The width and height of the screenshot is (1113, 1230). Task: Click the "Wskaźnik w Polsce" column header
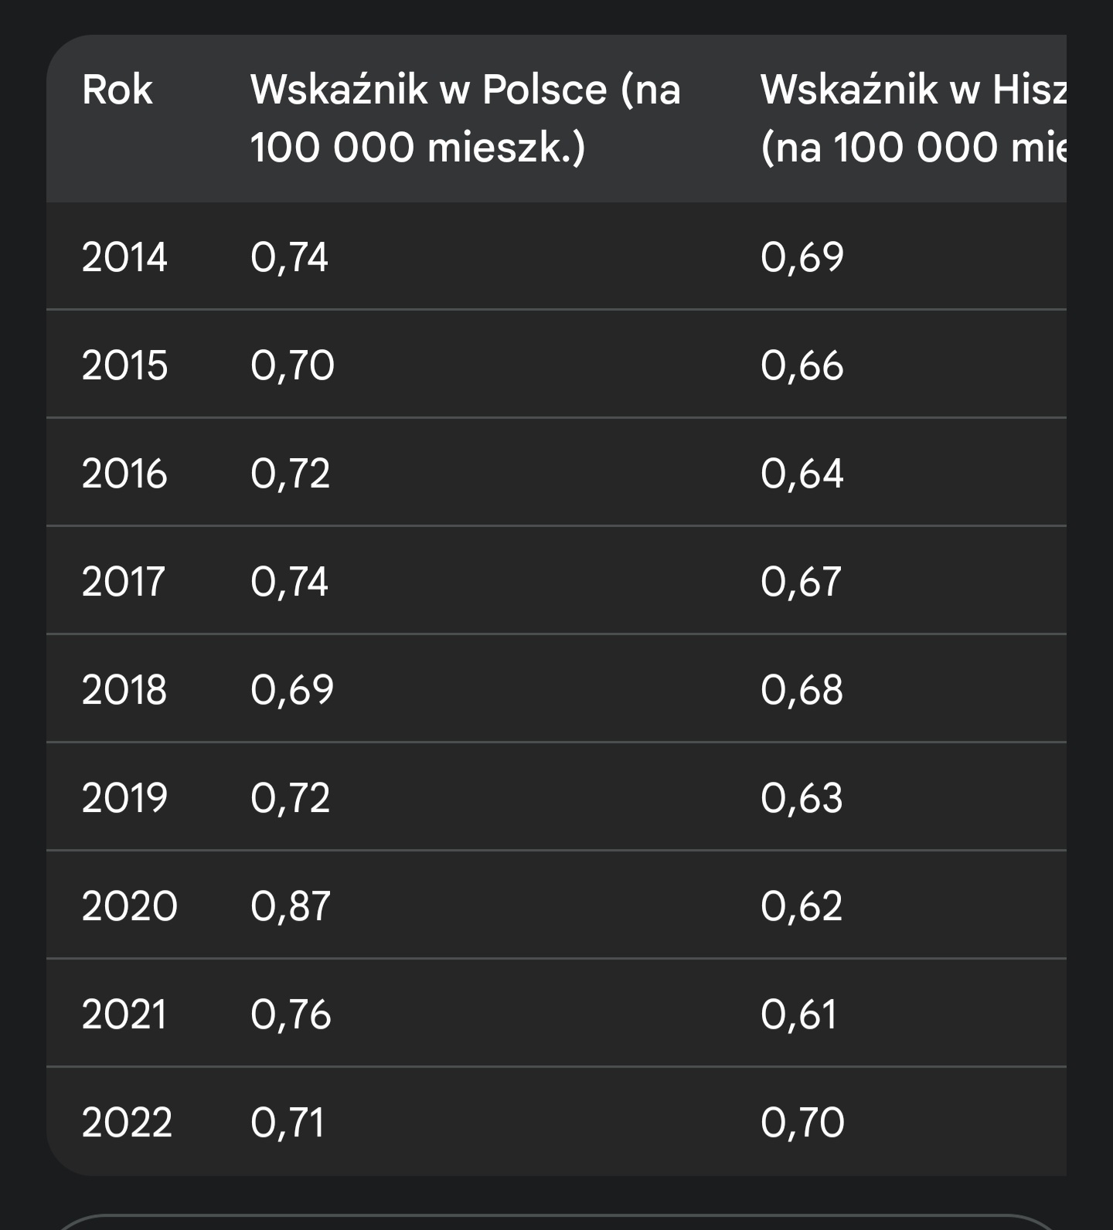[x=465, y=118]
